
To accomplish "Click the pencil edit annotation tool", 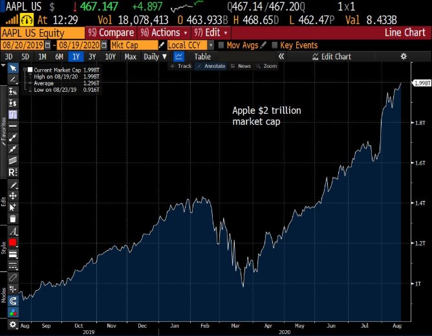I will [x=13, y=185].
